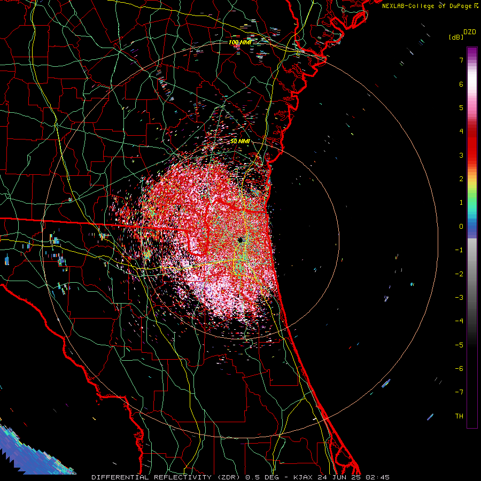
Task: Click the -2 value on the legend scale
Action: tap(459, 274)
